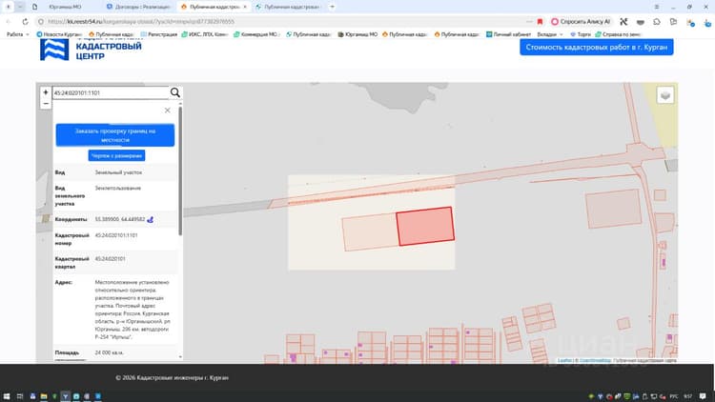Expand the Работа bookmarks folder
The height and width of the screenshot is (402, 715).
click(x=18, y=34)
